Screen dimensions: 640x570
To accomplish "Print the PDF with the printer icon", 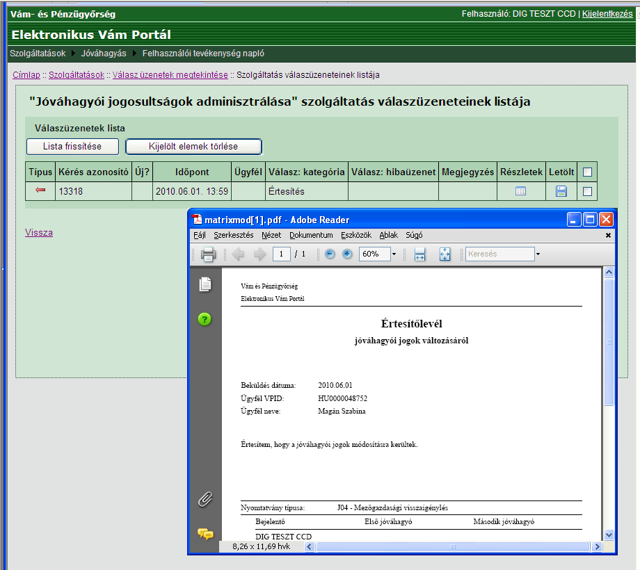I will click(x=208, y=254).
